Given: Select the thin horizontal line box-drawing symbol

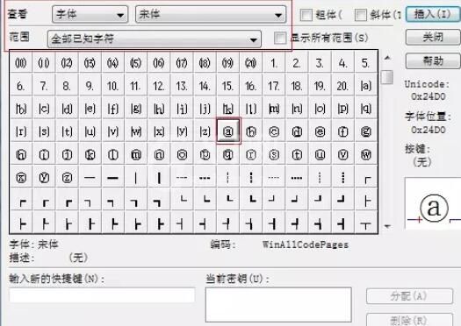Looking at the screenshot, I should 90,177.
